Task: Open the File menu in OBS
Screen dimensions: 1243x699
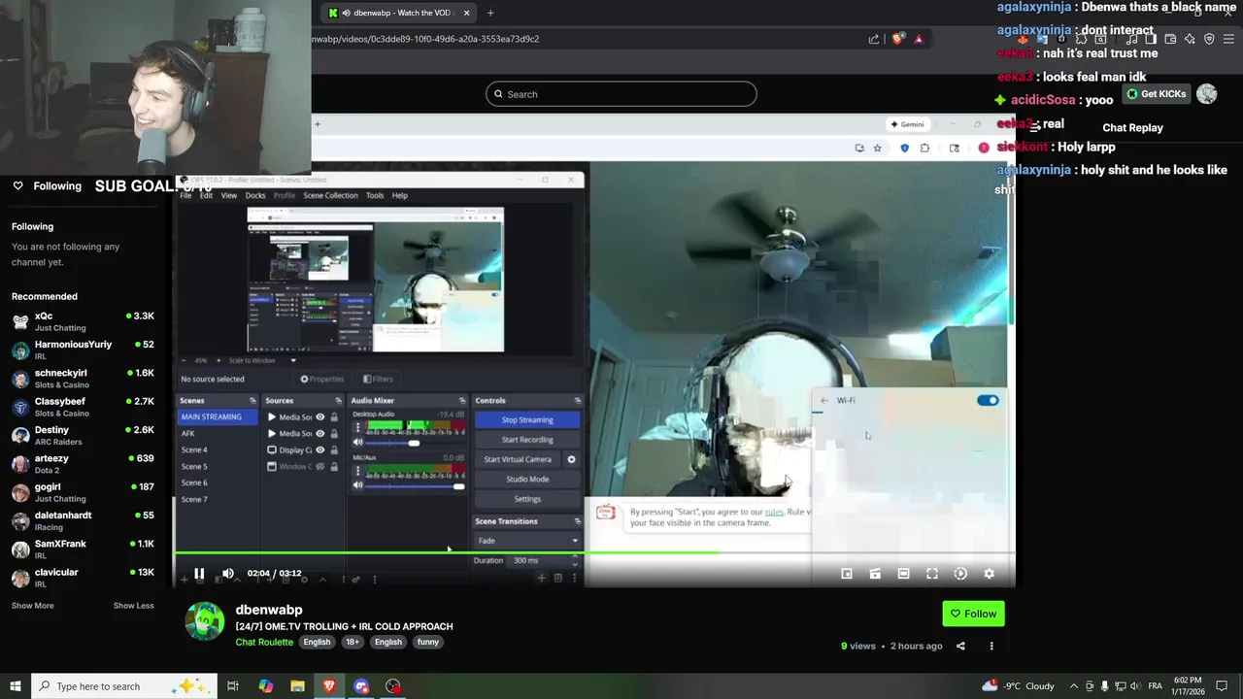Action: click(185, 195)
